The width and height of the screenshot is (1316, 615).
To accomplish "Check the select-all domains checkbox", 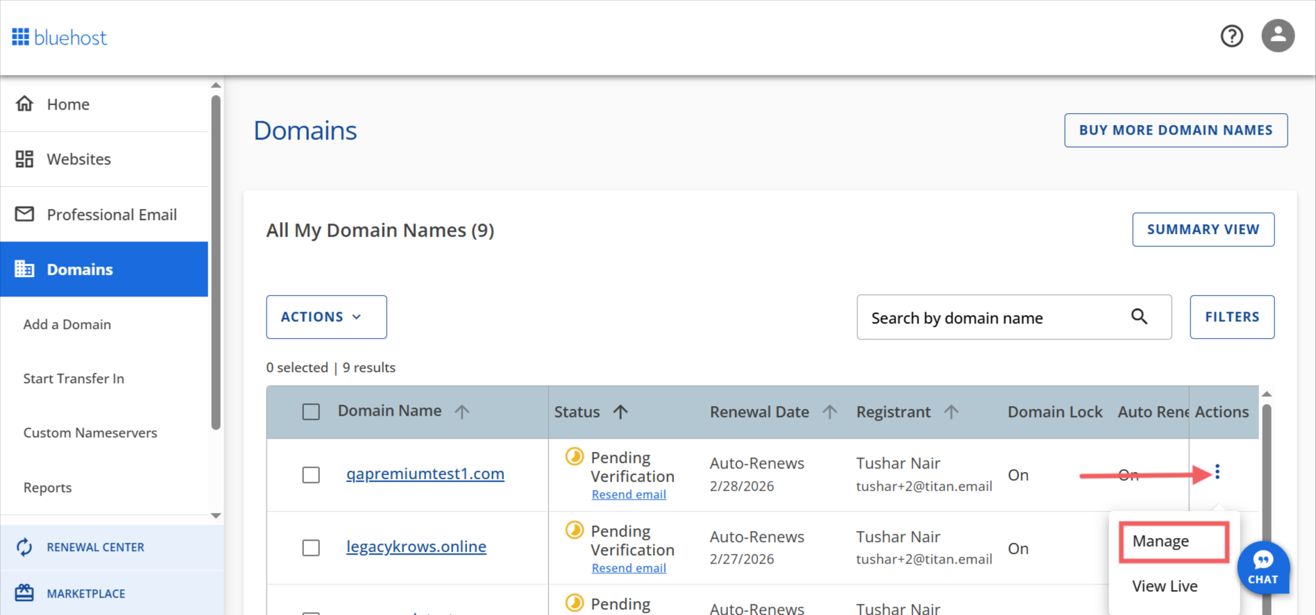I will [x=311, y=412].
